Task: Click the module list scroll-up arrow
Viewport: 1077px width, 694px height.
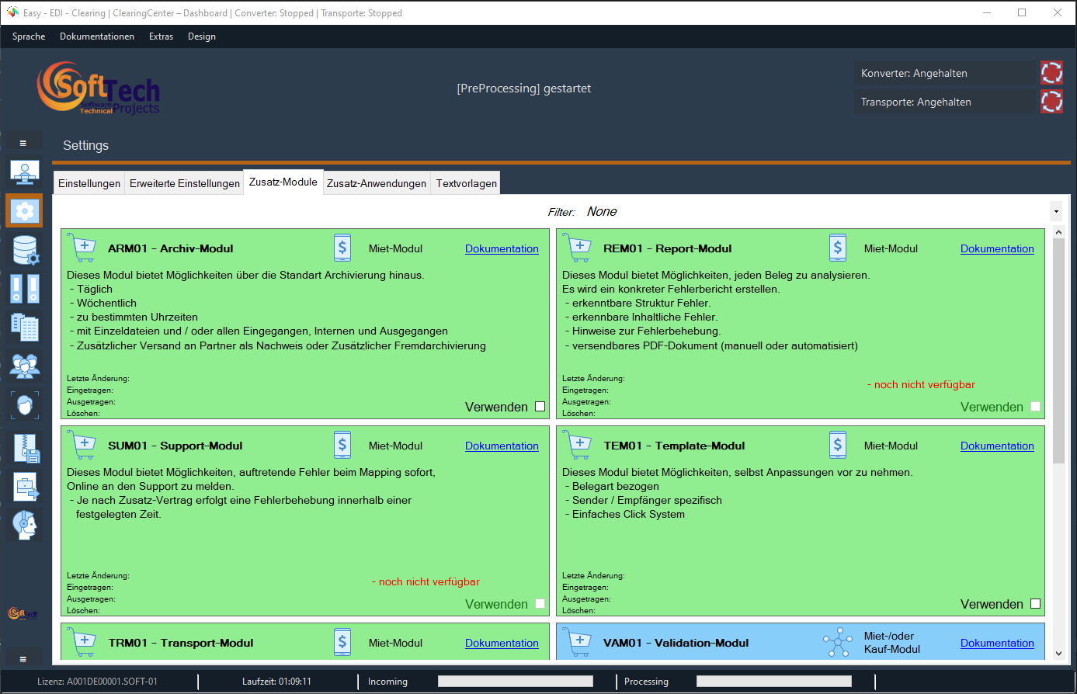Action: 1058,232
